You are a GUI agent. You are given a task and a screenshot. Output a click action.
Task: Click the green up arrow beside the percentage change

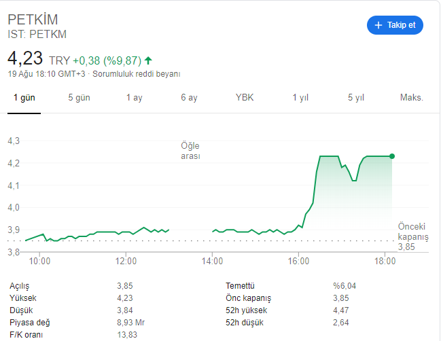point(148,60)
